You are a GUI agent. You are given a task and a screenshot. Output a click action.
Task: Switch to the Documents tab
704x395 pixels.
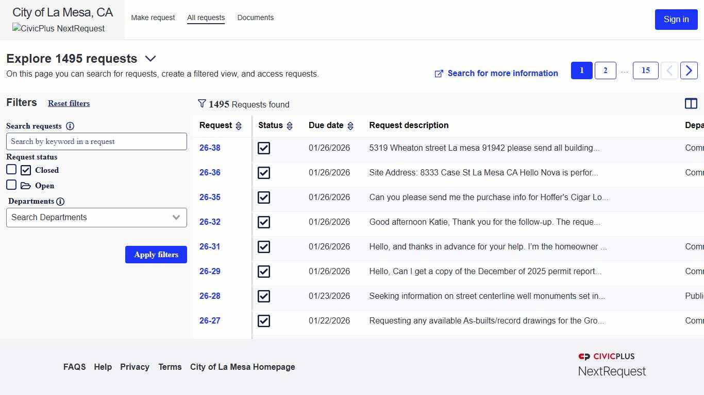255,17
